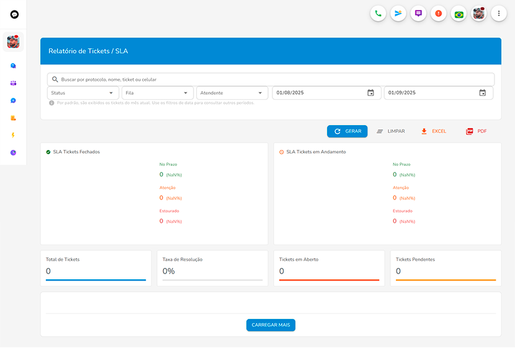
Task: Open the red alert notification icon
Action: coord(439,14)
